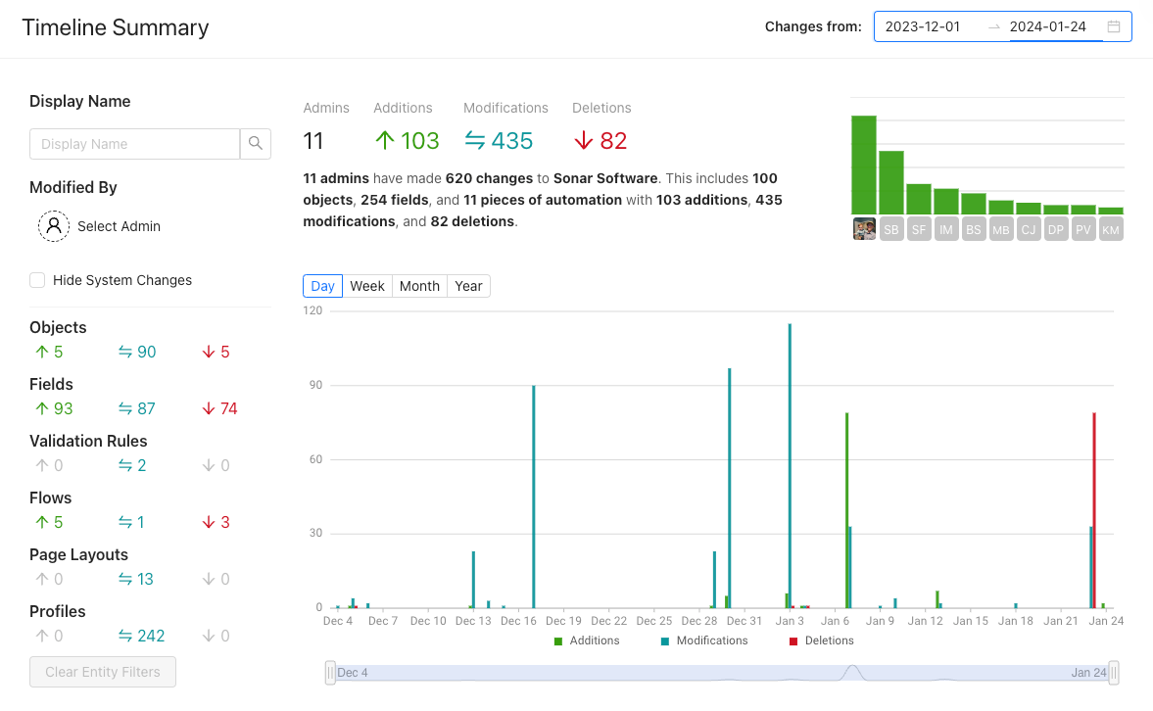Select the SB admin avatar badge
Screen dimensions: 1153x711
tap(891, 229)
